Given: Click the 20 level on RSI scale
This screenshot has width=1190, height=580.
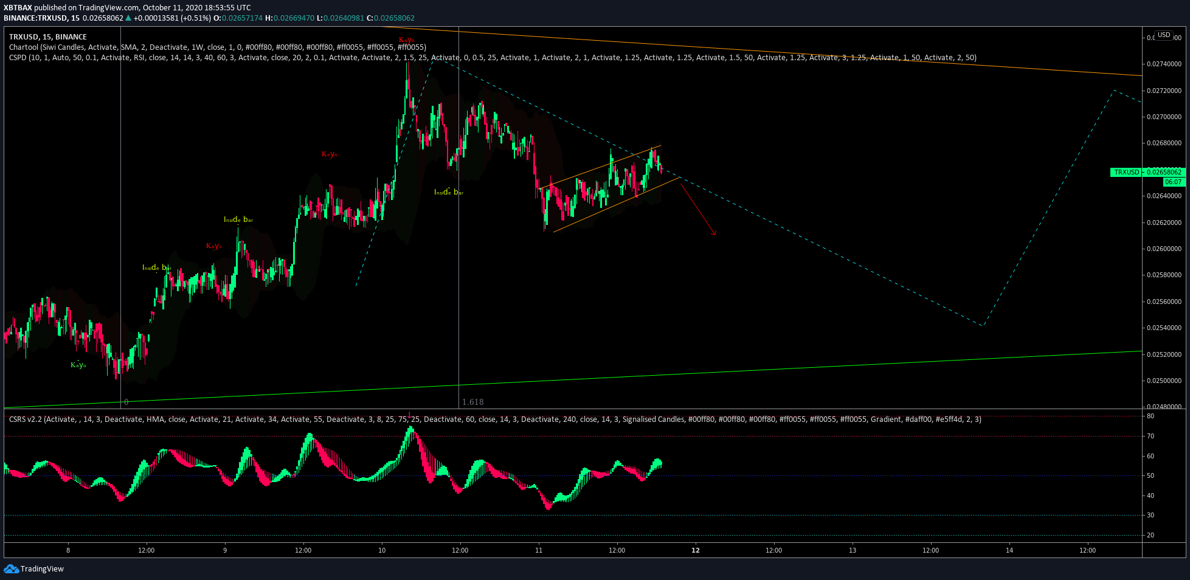Looking at the screenshot, I should tap(1150, 535).
